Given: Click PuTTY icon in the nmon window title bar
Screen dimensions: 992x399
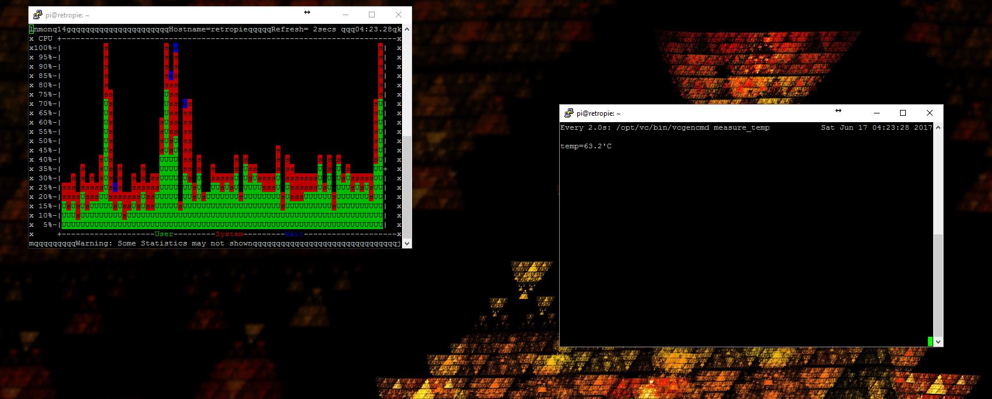Looking at the screenshot, I should click(x=38, y=15).
